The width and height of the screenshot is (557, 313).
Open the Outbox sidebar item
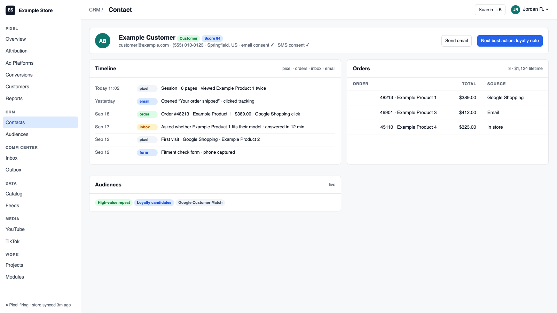40,170
